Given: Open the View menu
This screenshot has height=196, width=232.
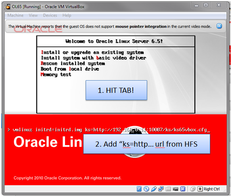Looking at the screenshot, I should click(33, 15).
